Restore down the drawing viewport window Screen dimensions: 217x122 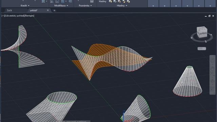pos(210,16)
